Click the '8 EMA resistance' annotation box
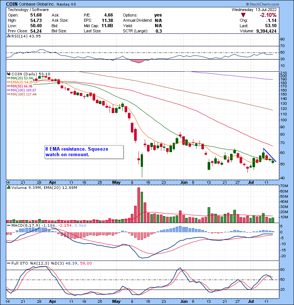Image resolution: width=294 pixels, height=305 pixels. [x=83, y=152]
